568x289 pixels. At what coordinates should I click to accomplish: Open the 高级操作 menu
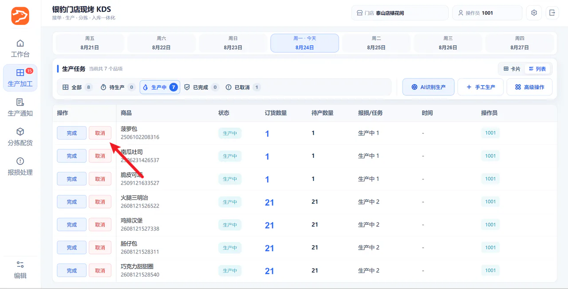(x=529, y=87)
